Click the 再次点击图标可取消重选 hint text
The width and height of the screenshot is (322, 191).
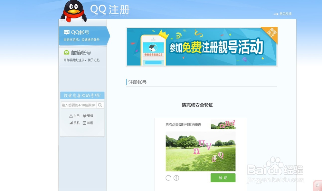(x=184, y=124)
